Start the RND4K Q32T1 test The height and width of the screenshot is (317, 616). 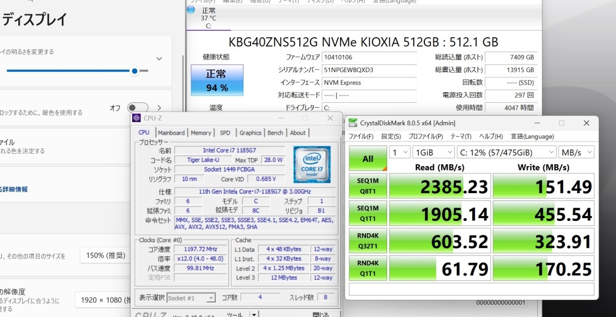368,241
